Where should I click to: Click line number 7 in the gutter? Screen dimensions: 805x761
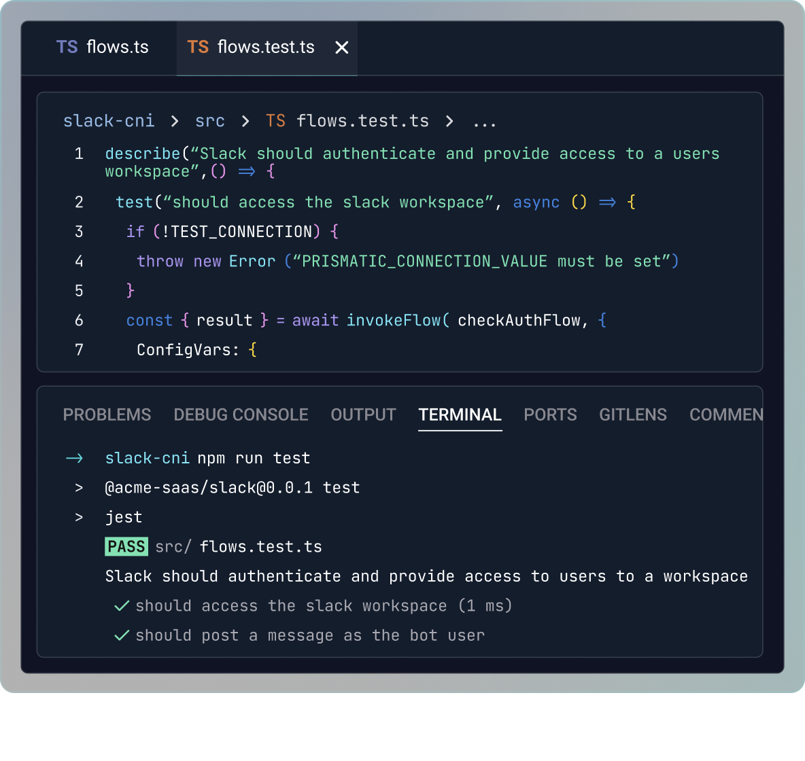pos(79,350)
